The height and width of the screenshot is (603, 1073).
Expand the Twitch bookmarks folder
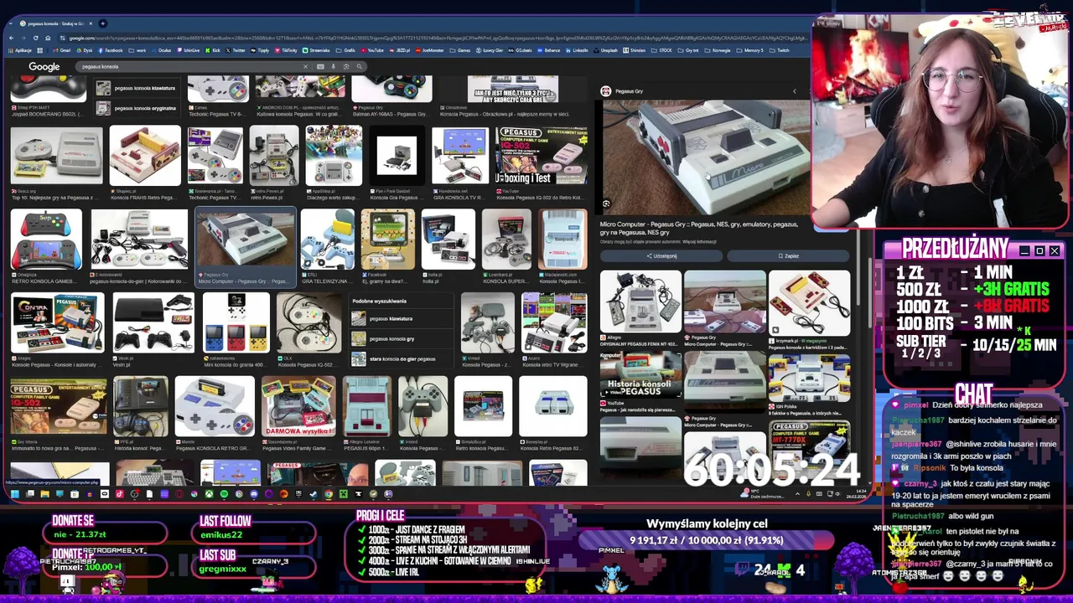[780, 50]
